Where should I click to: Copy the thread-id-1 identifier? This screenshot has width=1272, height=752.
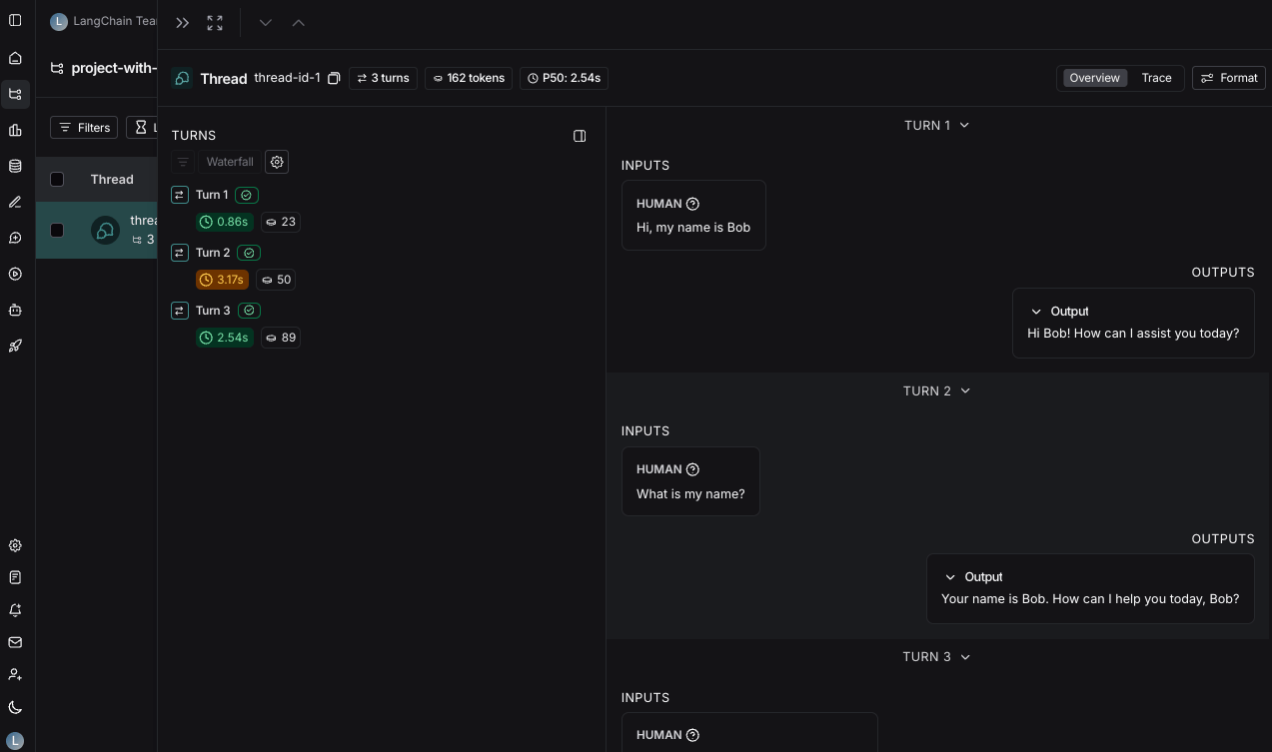coord(334,78)
